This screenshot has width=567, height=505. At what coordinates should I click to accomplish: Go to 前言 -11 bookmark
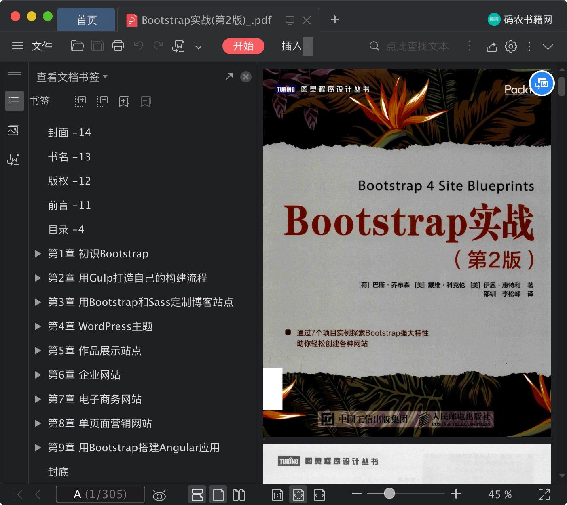coord(69,205)
